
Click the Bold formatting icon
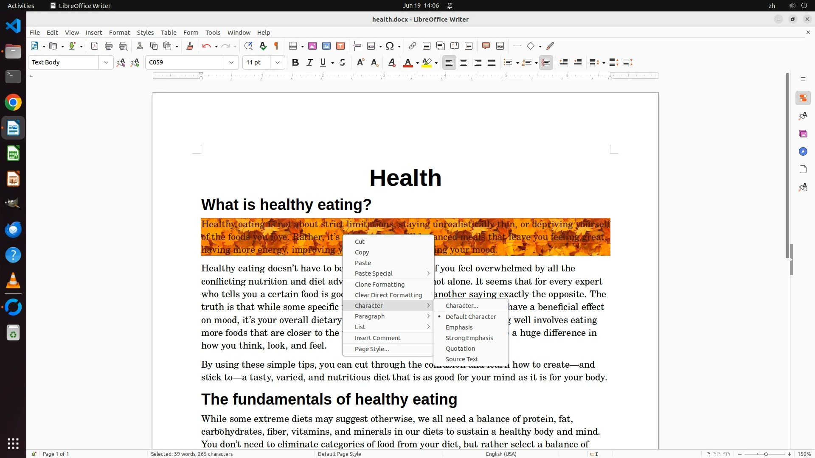(x=295, y=62)
